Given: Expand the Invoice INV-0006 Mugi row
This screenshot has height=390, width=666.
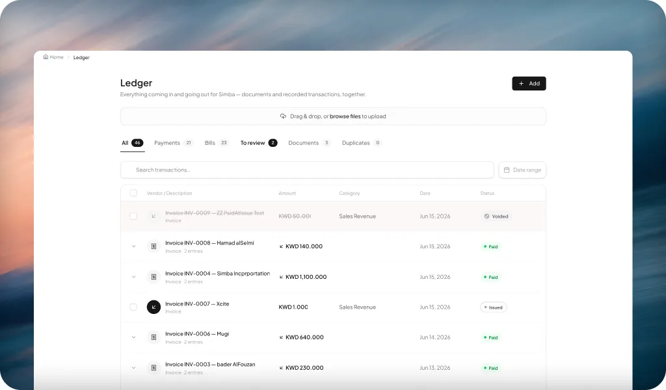Looking at the screenshot, I should [134, 337].
